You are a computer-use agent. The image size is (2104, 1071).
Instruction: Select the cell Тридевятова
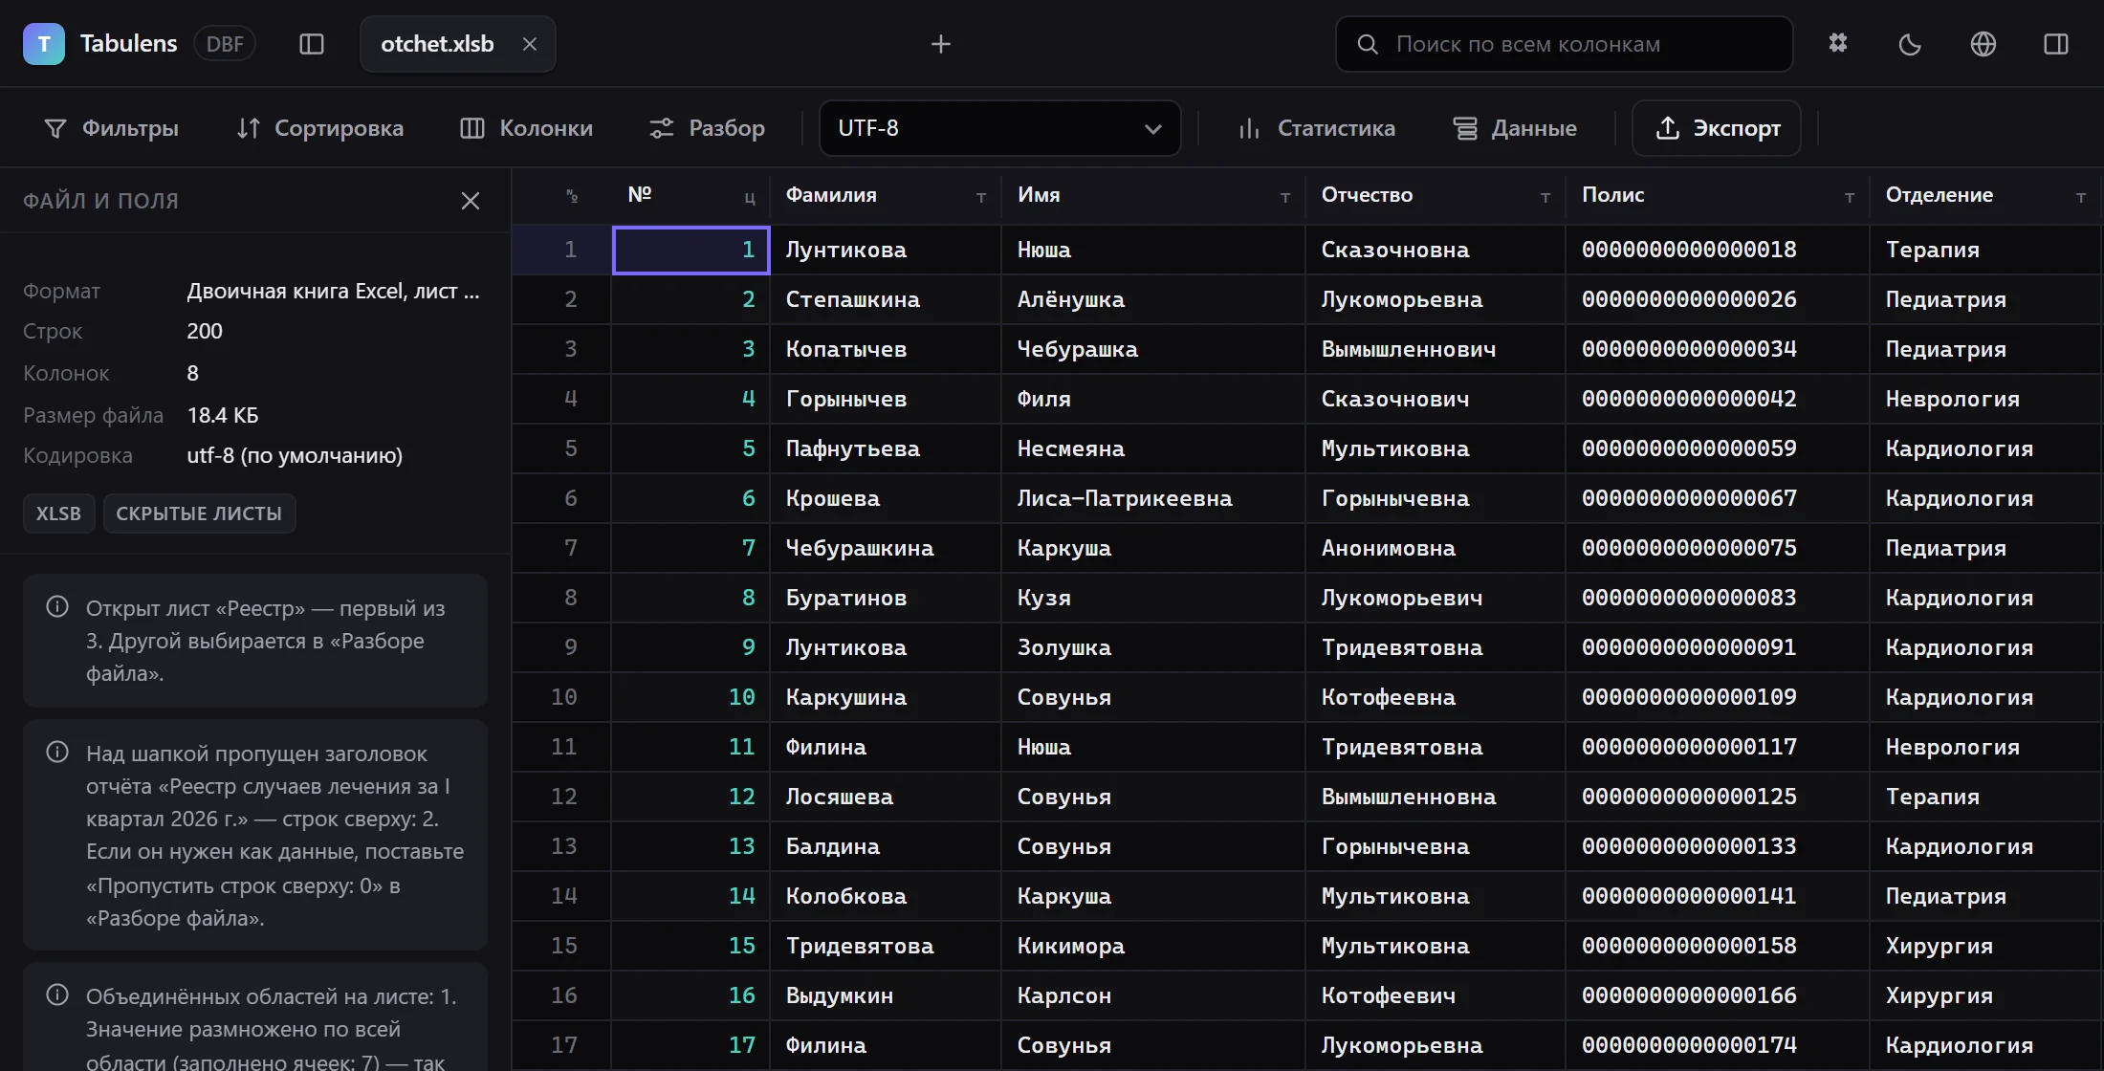886,946
